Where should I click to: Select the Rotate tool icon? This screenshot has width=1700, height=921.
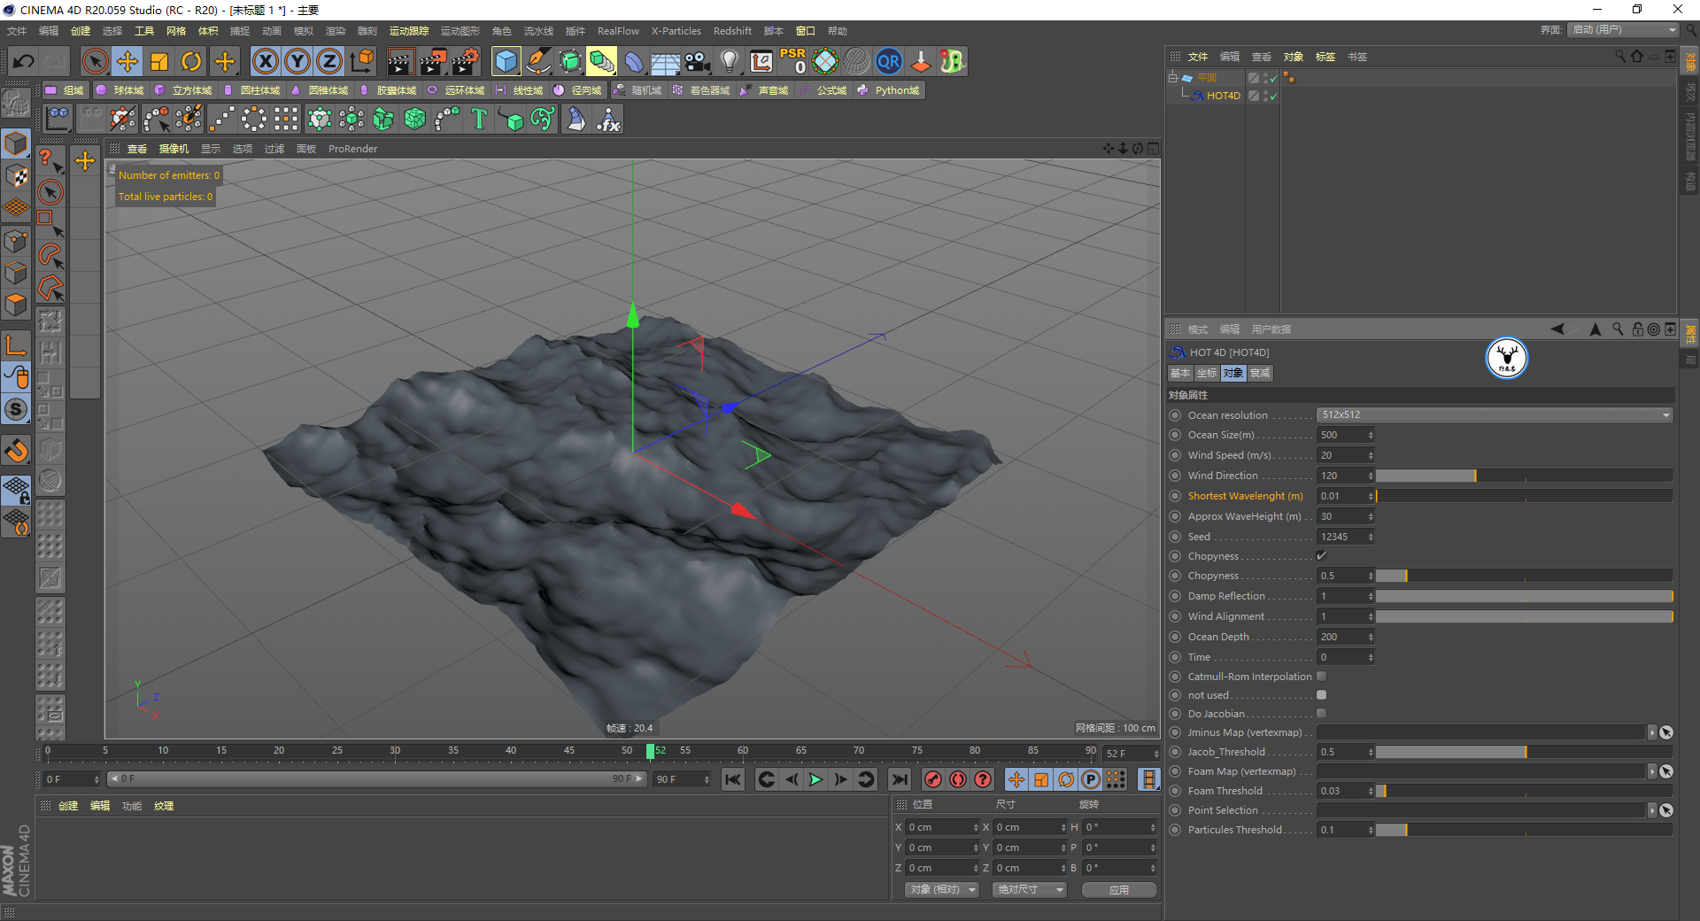191,61
